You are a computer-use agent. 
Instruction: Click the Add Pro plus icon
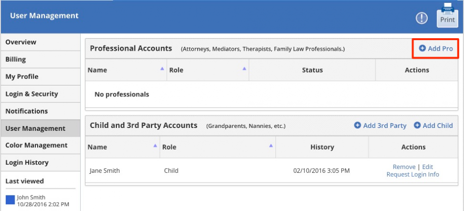(x=422, y=48)
